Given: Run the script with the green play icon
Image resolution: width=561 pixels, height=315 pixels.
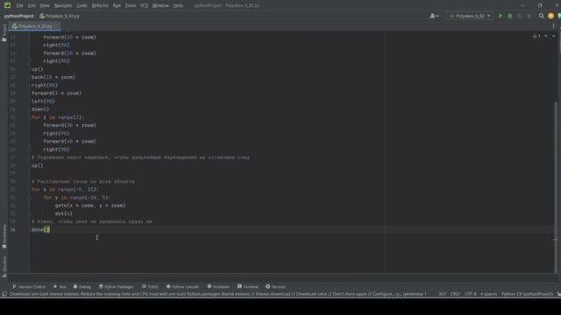Looking at the screenshot, I should [501, 16].
